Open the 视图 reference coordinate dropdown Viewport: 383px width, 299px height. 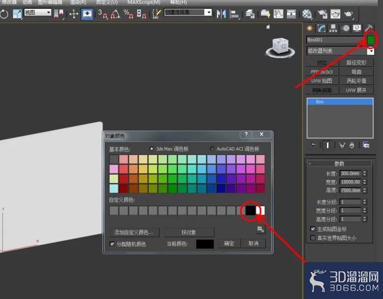click(x=38, y=12)
